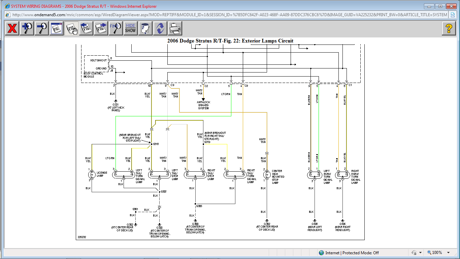Viewport: 460px width, 259px height.
Task: Click the '(NEAR RIGHT HEADLIGHT)' note
Action: (x=343, y=228)
